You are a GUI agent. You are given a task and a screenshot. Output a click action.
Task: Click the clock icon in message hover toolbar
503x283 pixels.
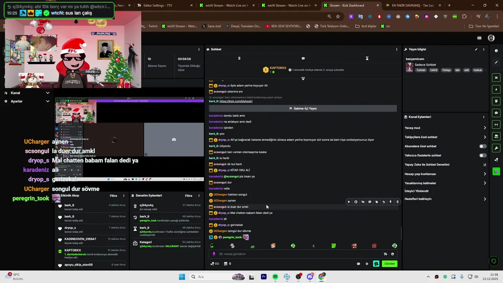[x=356, y=202]
